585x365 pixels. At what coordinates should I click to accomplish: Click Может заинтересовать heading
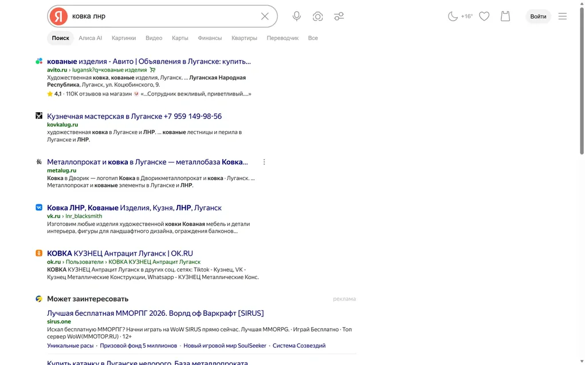[x=88, y=299]
